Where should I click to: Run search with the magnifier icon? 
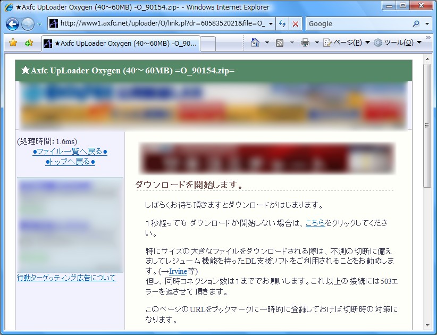click(416, 24)
